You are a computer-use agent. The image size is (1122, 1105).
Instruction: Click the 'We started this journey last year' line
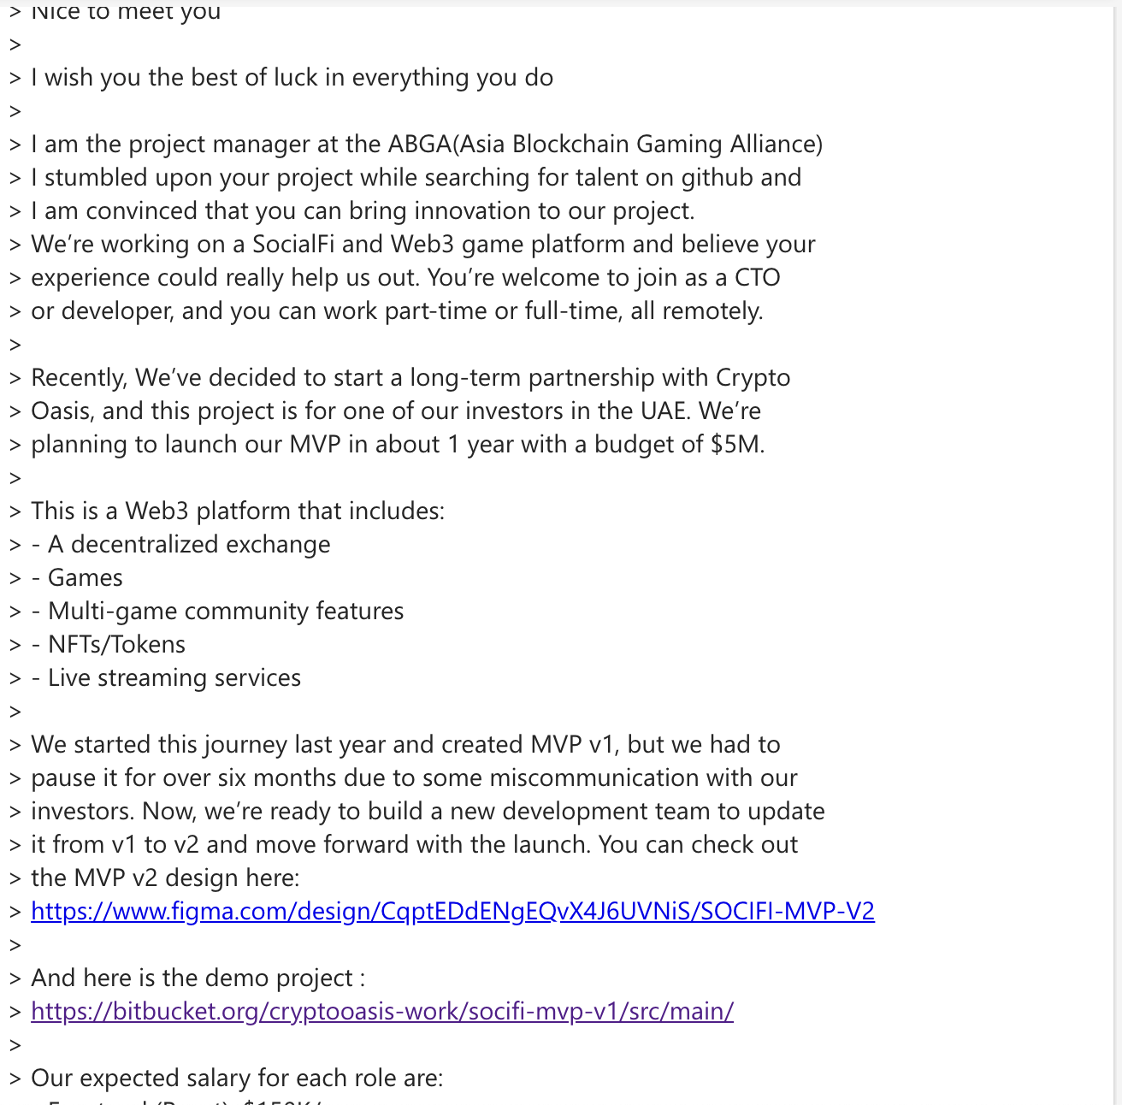coord(405,744)
